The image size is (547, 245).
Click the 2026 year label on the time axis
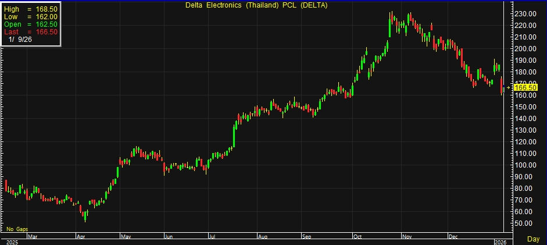pos(500,242)
